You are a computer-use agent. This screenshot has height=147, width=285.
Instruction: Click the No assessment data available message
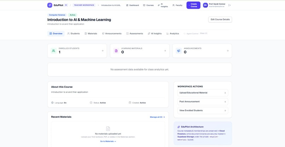[140, 69]
